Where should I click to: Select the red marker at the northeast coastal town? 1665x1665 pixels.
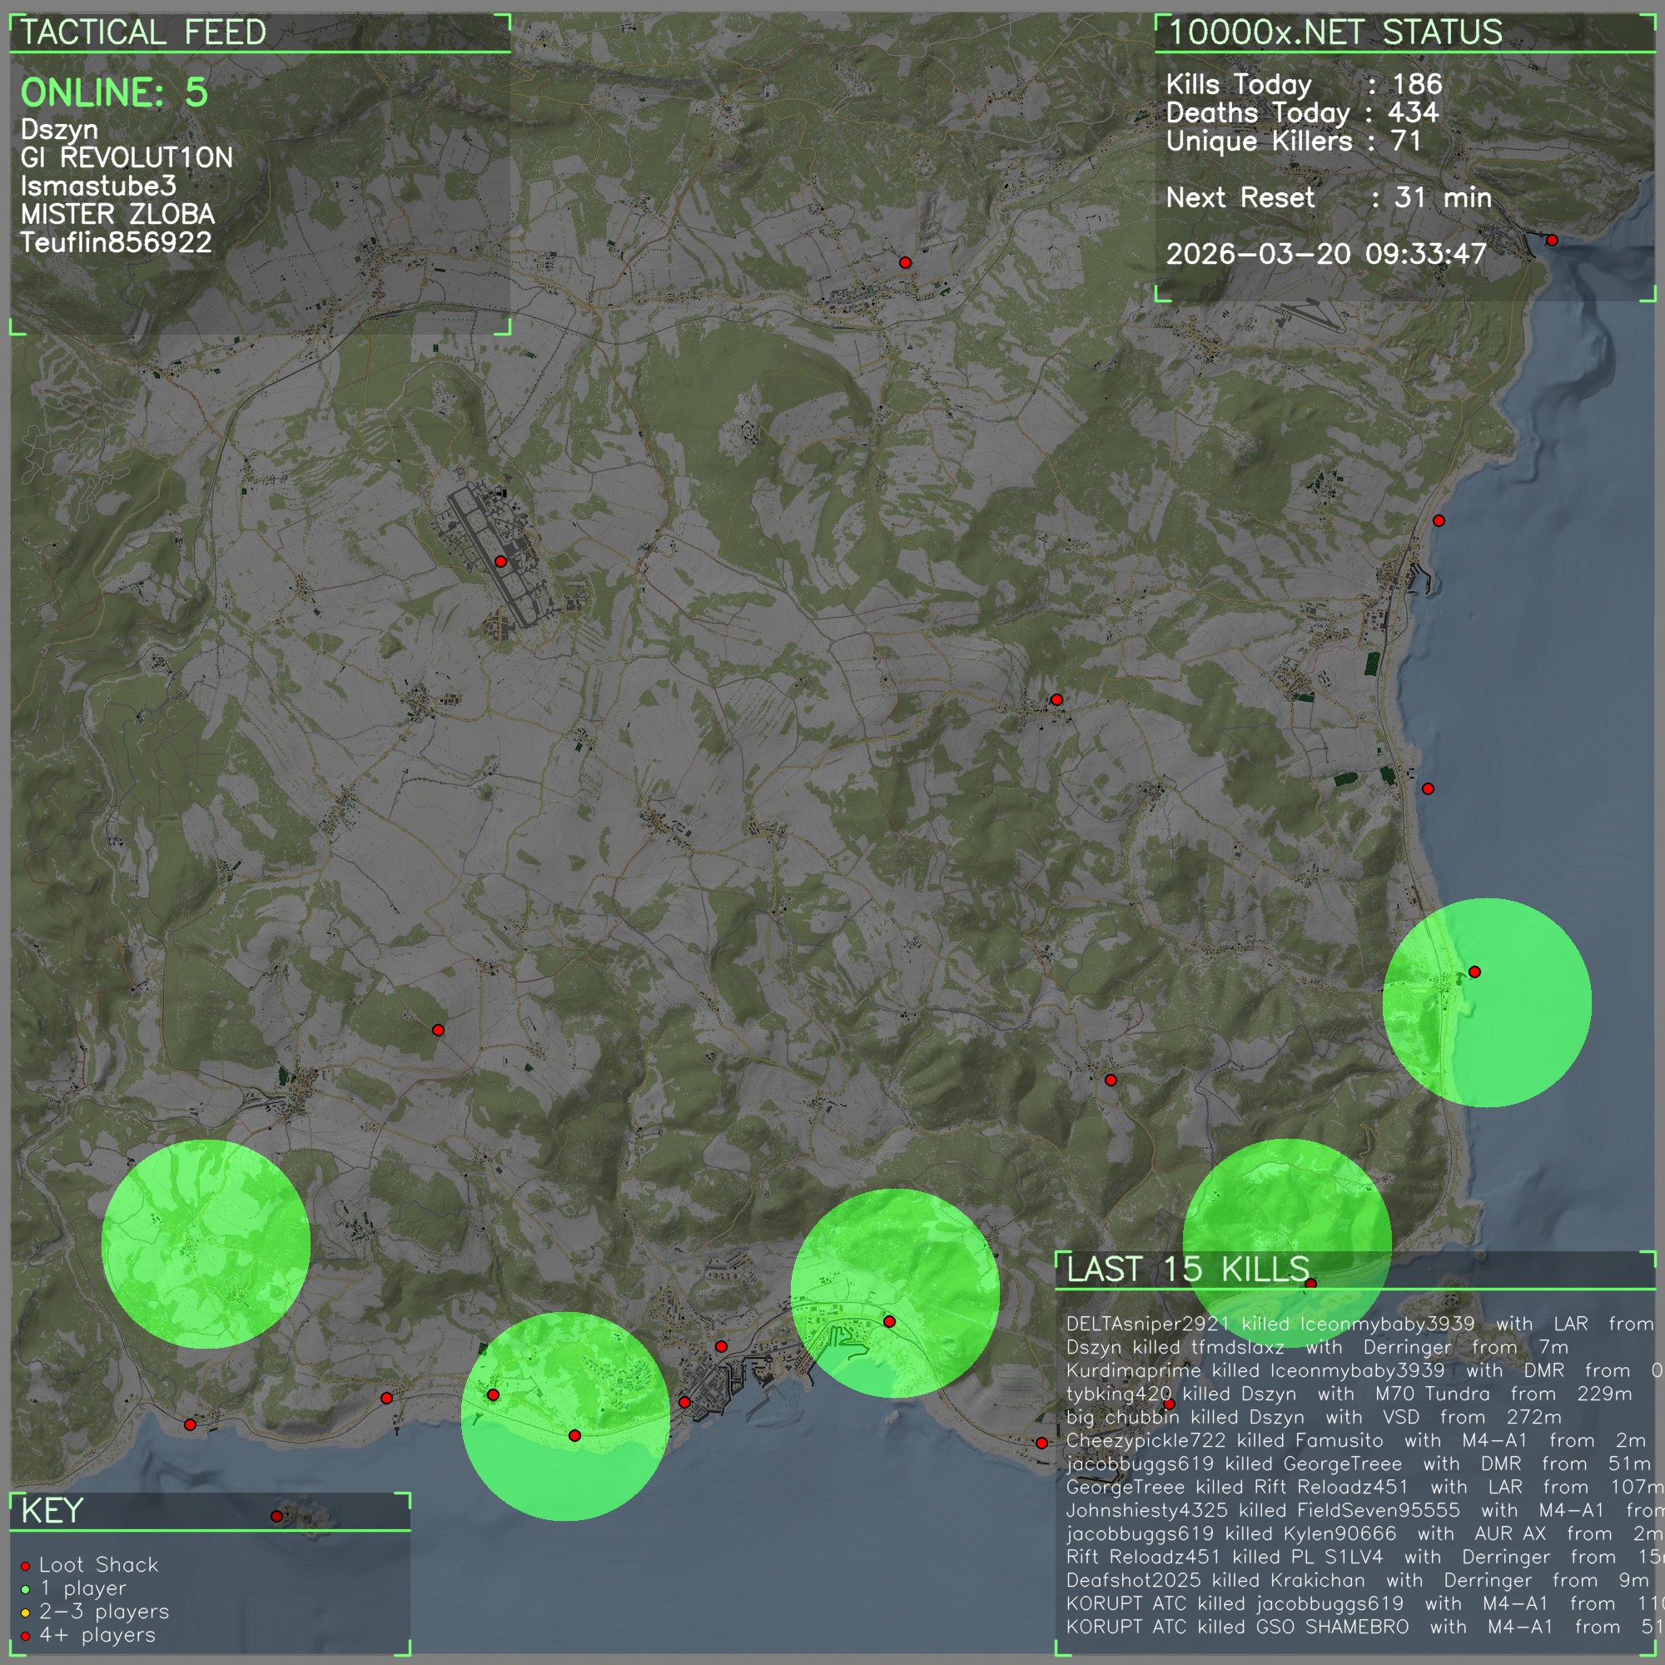(x=1551, y=241)
